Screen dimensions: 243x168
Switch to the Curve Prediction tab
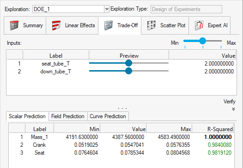[x=108, y=116]
